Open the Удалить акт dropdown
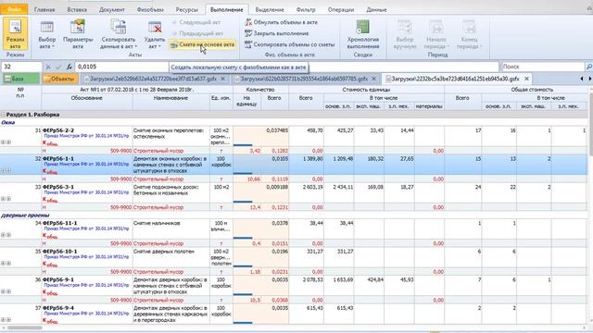Screen dimensions: 593x333 (x=155, y=35)
